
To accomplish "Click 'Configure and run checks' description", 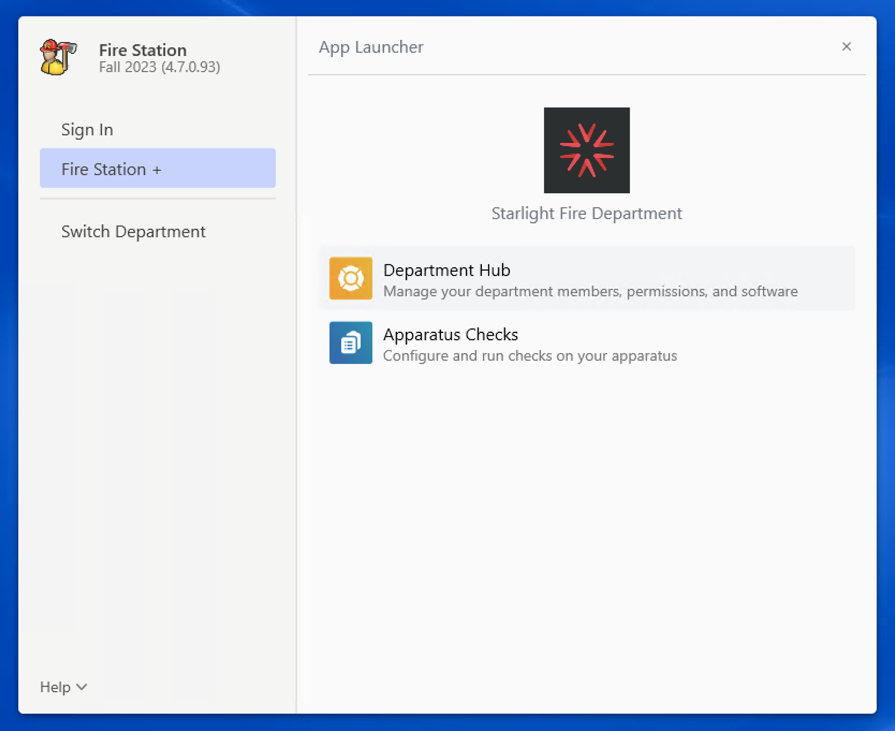I will click(x=530, y=356).
